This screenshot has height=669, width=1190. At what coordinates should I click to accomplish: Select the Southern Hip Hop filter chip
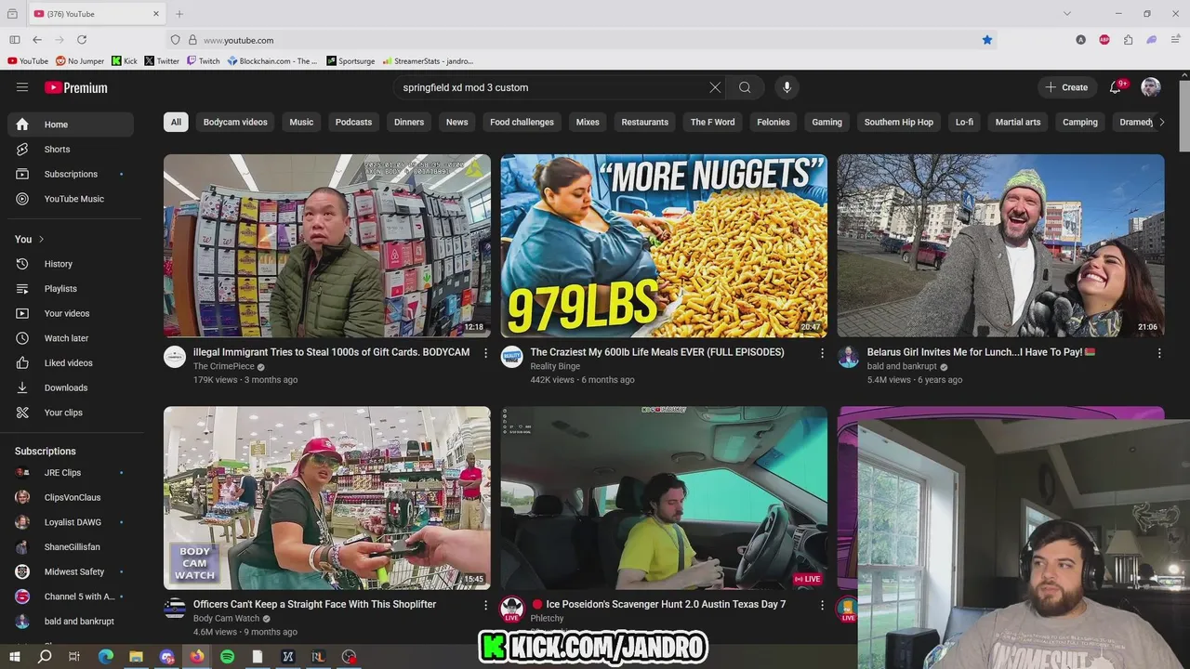tap(899, 122)
